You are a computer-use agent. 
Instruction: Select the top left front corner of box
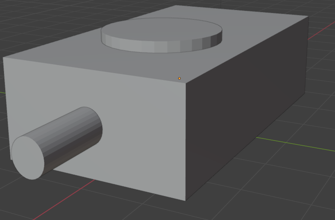pos(3,57)
